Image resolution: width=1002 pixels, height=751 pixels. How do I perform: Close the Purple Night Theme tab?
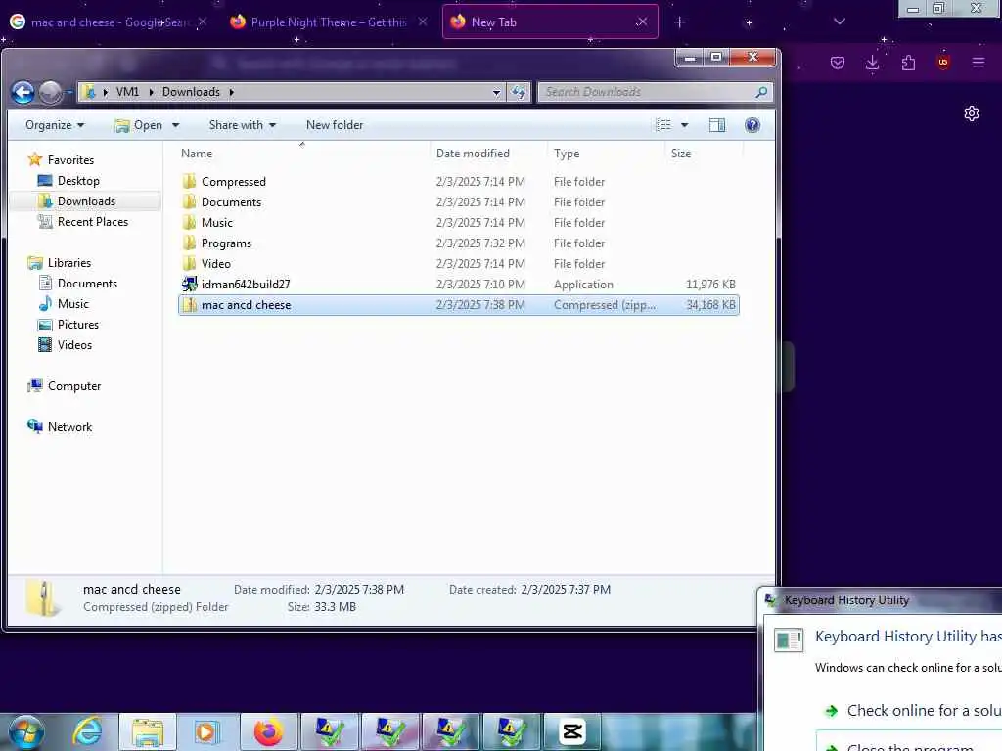423,22
